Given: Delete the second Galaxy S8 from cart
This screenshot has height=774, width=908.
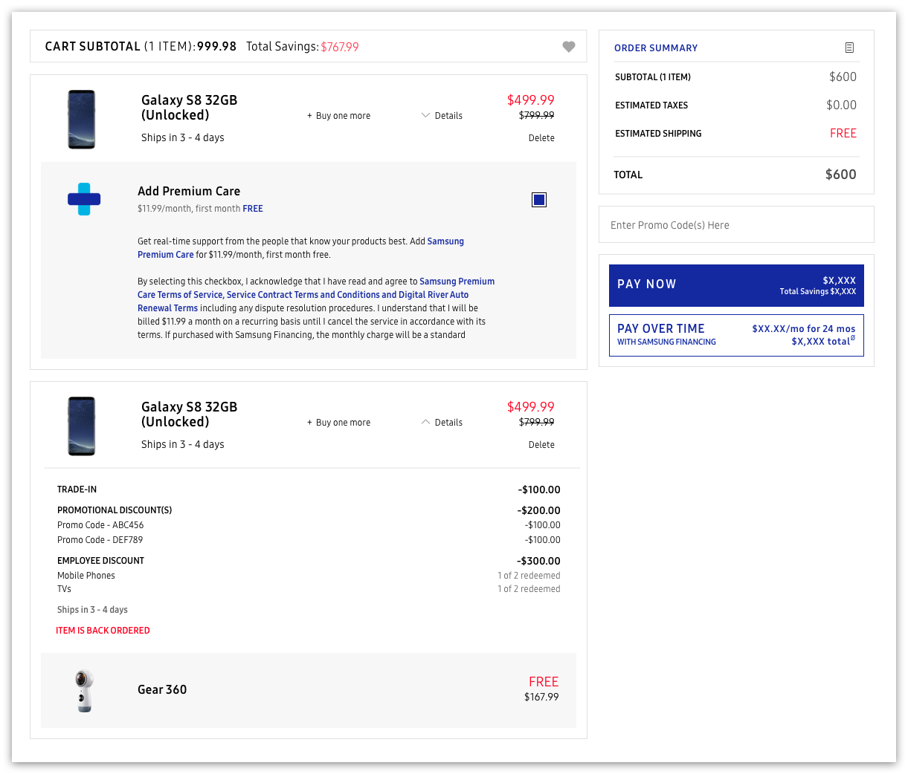Looking at the screenshot, I should pyautogui.click(x=541, y=445).
